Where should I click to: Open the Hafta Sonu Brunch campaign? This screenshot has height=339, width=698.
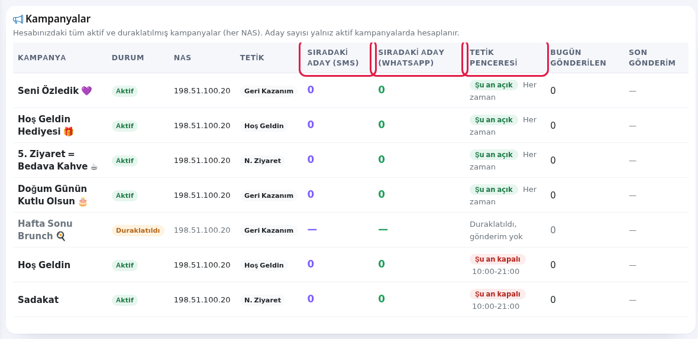(x=45, y=230)
